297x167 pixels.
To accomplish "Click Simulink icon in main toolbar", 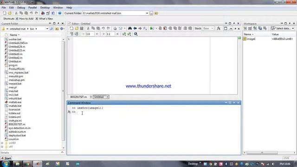I will click(x=43, y=13).
